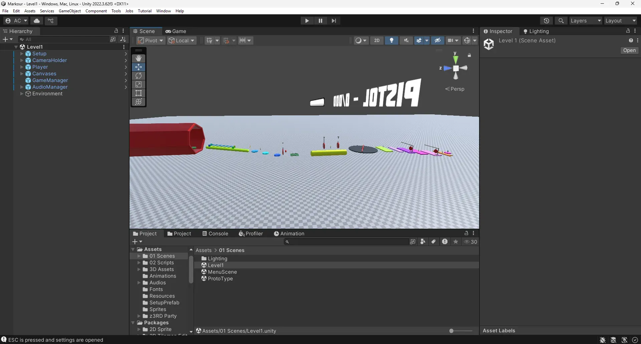This screenshot has width=641, height=344.
Task: Switch to the Lighting tab
Action: [x=536, y=31]
